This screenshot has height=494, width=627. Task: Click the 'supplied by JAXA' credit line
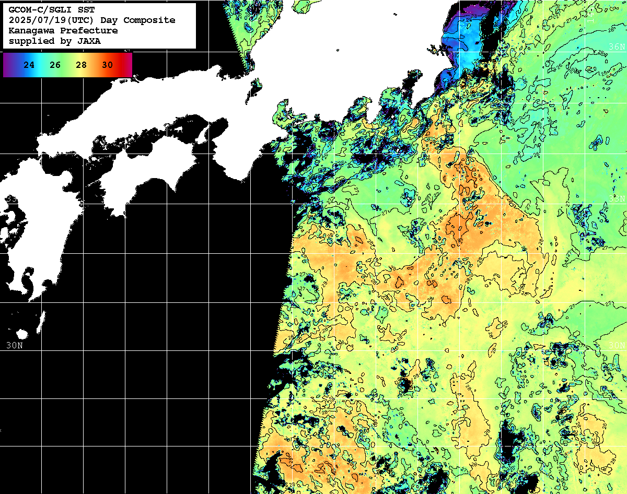click(x=54, y=41)
